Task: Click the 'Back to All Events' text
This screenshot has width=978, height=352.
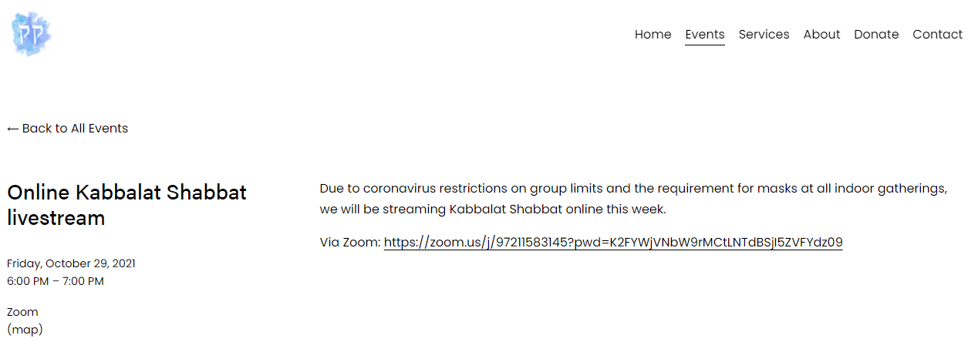Action: pyautogui.click(x=75, y=129)
